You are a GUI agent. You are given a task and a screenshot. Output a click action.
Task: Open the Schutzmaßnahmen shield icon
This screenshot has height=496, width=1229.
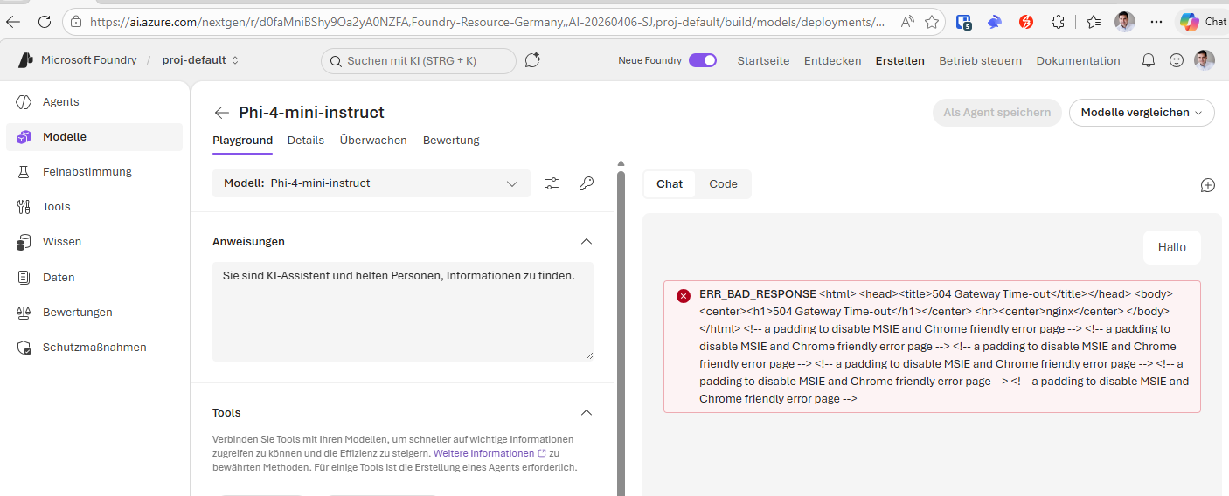click(24, 348)
